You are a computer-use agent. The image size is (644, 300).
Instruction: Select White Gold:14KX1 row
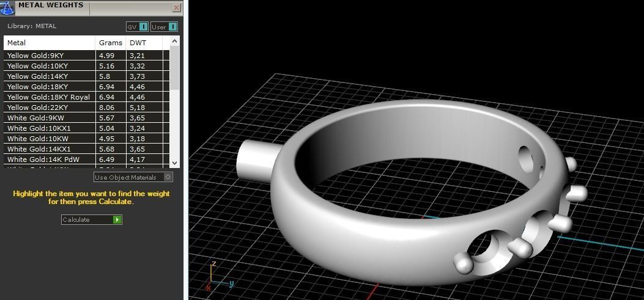tap(86, 149)
